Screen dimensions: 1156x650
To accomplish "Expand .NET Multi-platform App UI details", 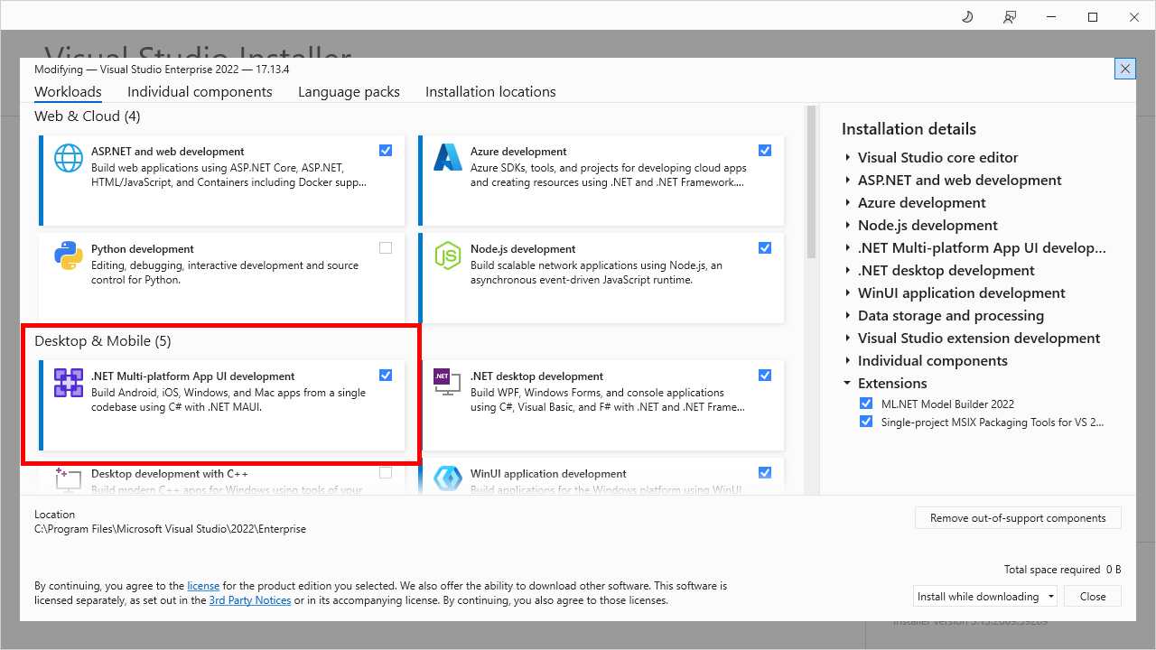I will [848, 247].
